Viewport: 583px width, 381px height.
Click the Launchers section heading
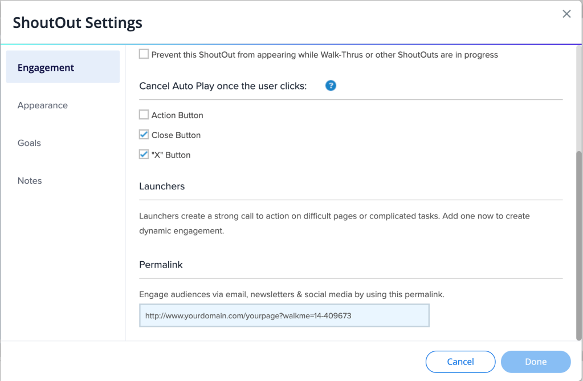[x=162, y=186]
